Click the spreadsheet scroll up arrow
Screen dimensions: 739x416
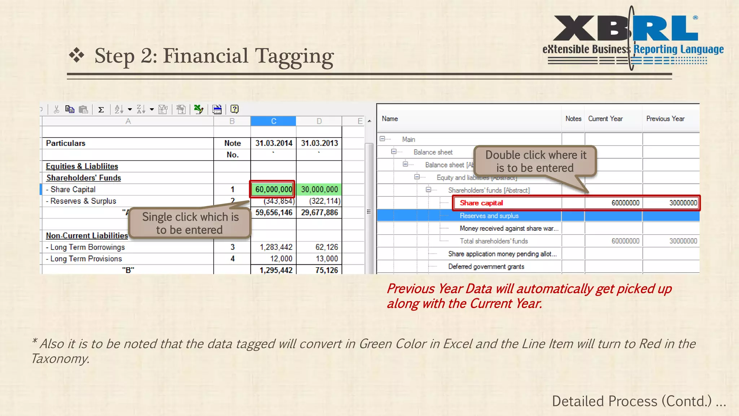(369, 121)
